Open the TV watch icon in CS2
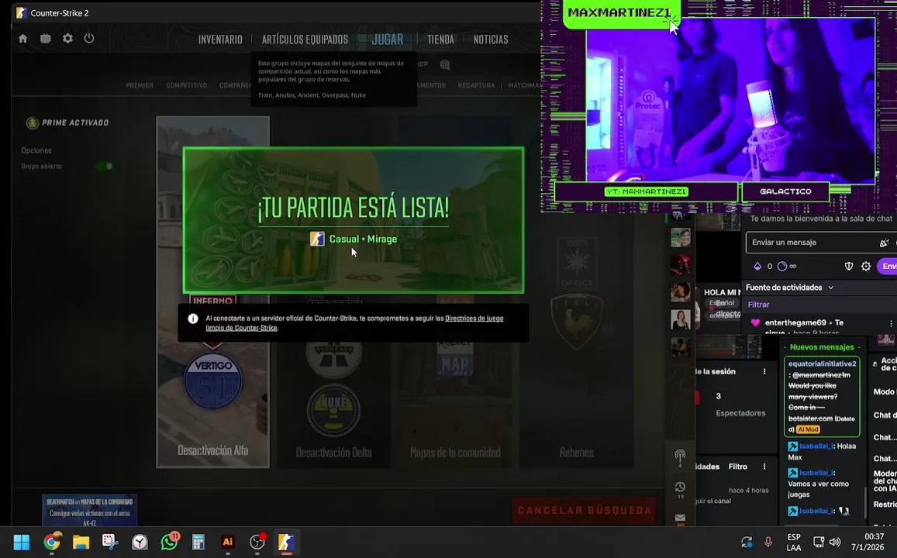Viewport: 897px width, 558px height. tap(45, 38)
